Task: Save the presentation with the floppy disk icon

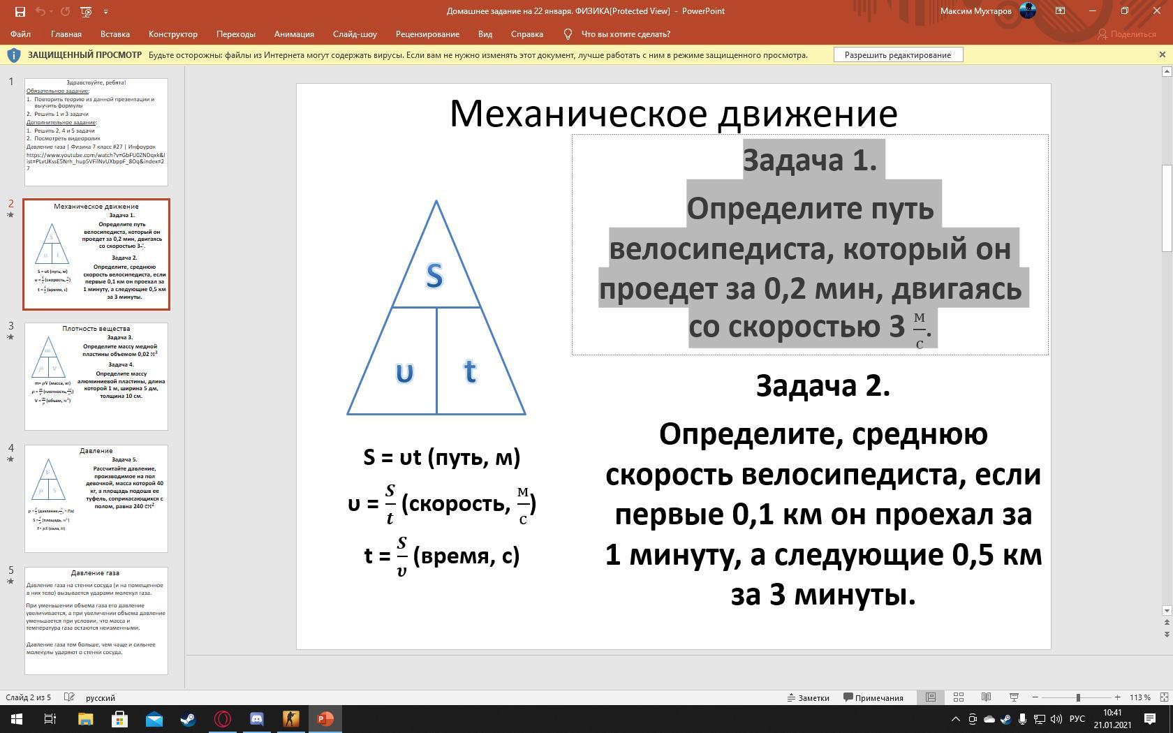Action: 20,11
